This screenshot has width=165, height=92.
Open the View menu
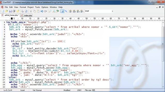16,7
